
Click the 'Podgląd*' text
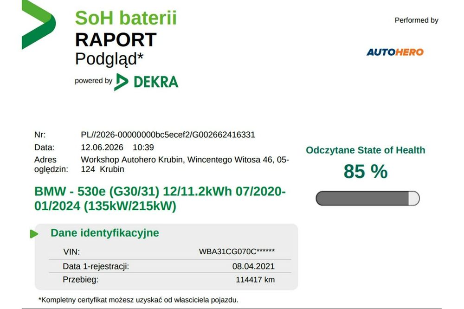pyautogui.click(x=109, y=59)
